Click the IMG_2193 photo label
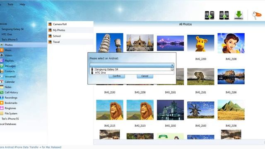265x149 pixels. [110, 92]
